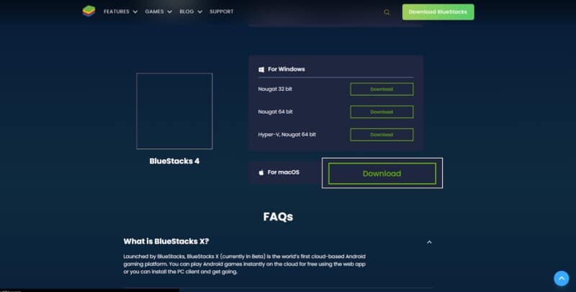The height and width of the screenshot is (292, 576).
Task: Click the BlueStacks 4 image placeholder
Action: tap(174, 111)
